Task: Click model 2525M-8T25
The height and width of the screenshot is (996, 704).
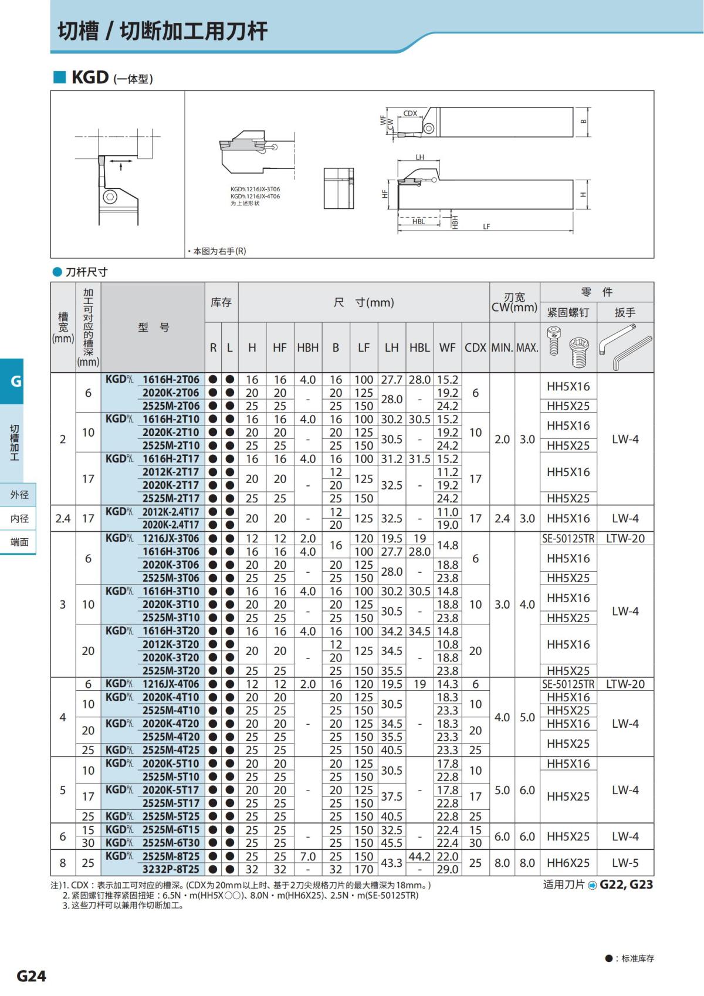Action: [171, 856]
